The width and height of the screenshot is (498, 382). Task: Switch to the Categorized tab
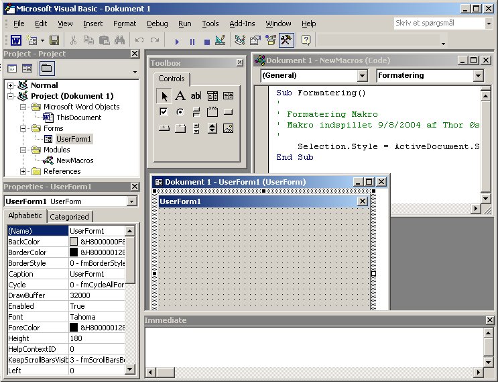69,217
